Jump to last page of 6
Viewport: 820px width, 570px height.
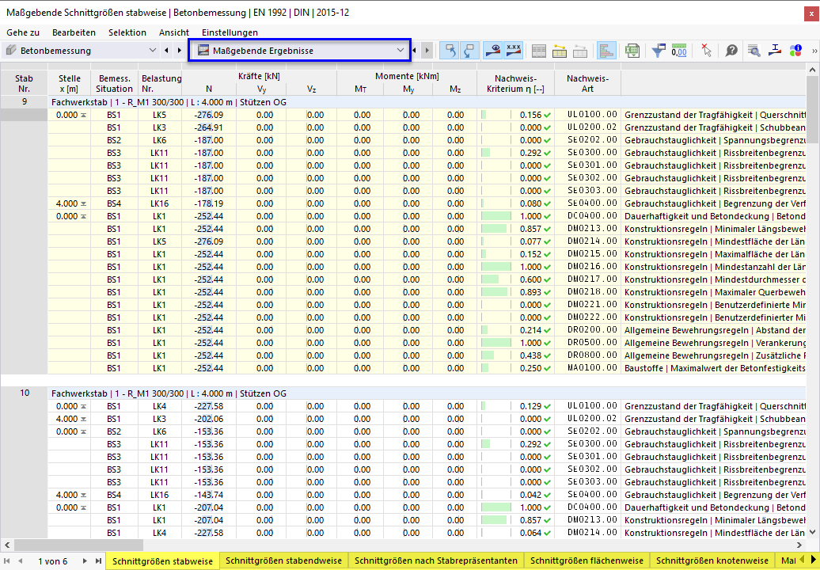(98, 561)
